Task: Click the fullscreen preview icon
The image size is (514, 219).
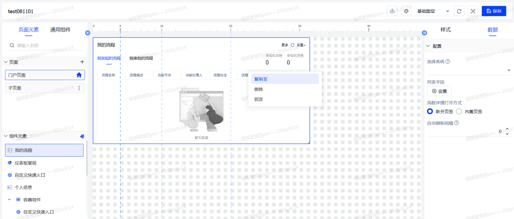Action: point(473,11)
